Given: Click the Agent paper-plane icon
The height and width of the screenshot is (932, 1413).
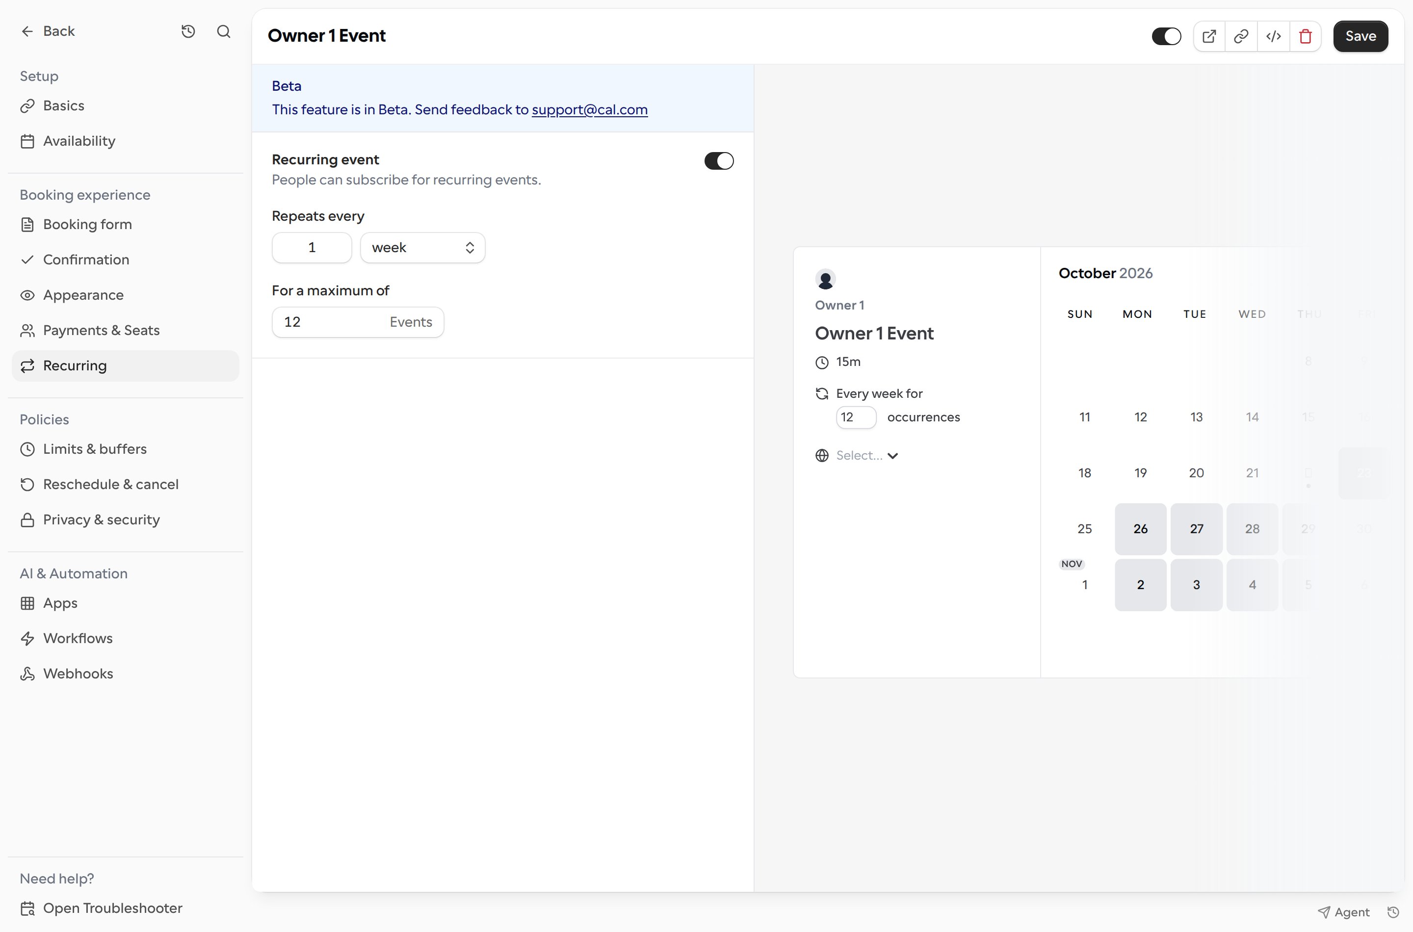Looking at the screenshot, I should tap(1324, 912).
